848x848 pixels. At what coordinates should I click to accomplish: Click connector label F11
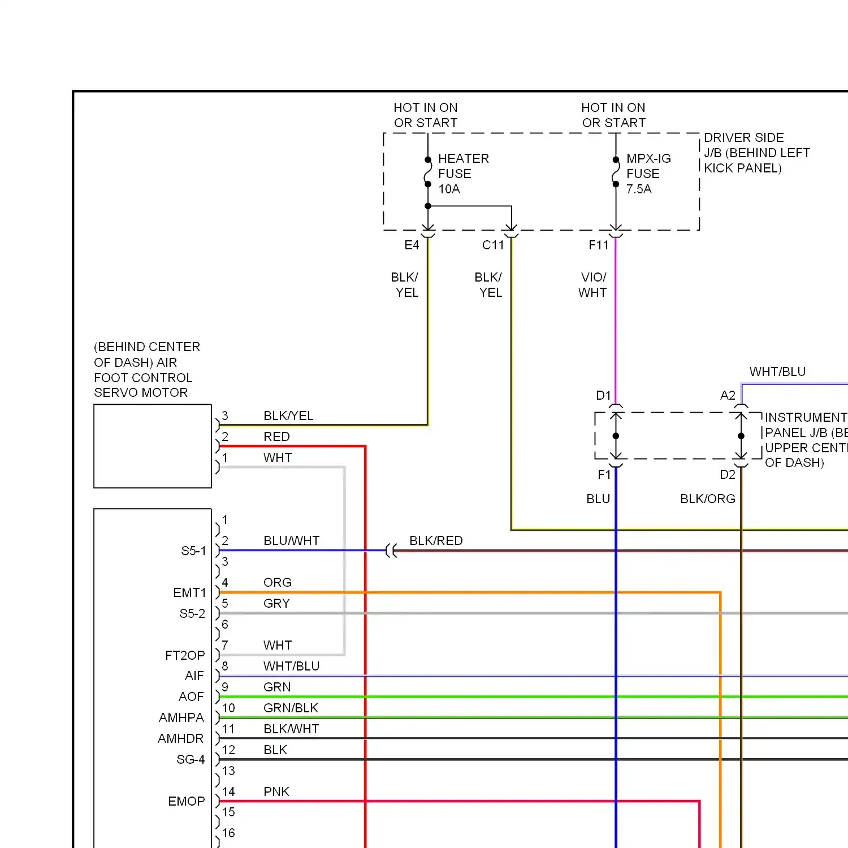tap(599, 245)
